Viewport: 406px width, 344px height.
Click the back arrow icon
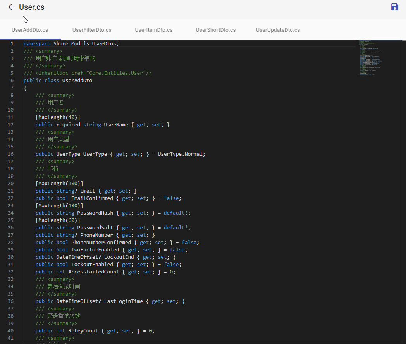tap(11, 7)
